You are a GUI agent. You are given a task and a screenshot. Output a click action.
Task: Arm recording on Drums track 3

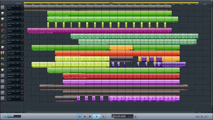click(17, 18)
